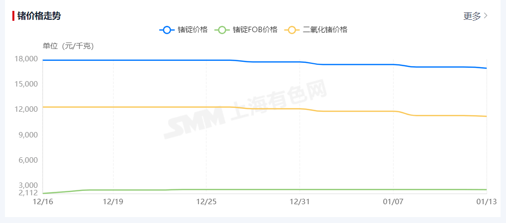Click the 锗价格走势 heading text

39,16
